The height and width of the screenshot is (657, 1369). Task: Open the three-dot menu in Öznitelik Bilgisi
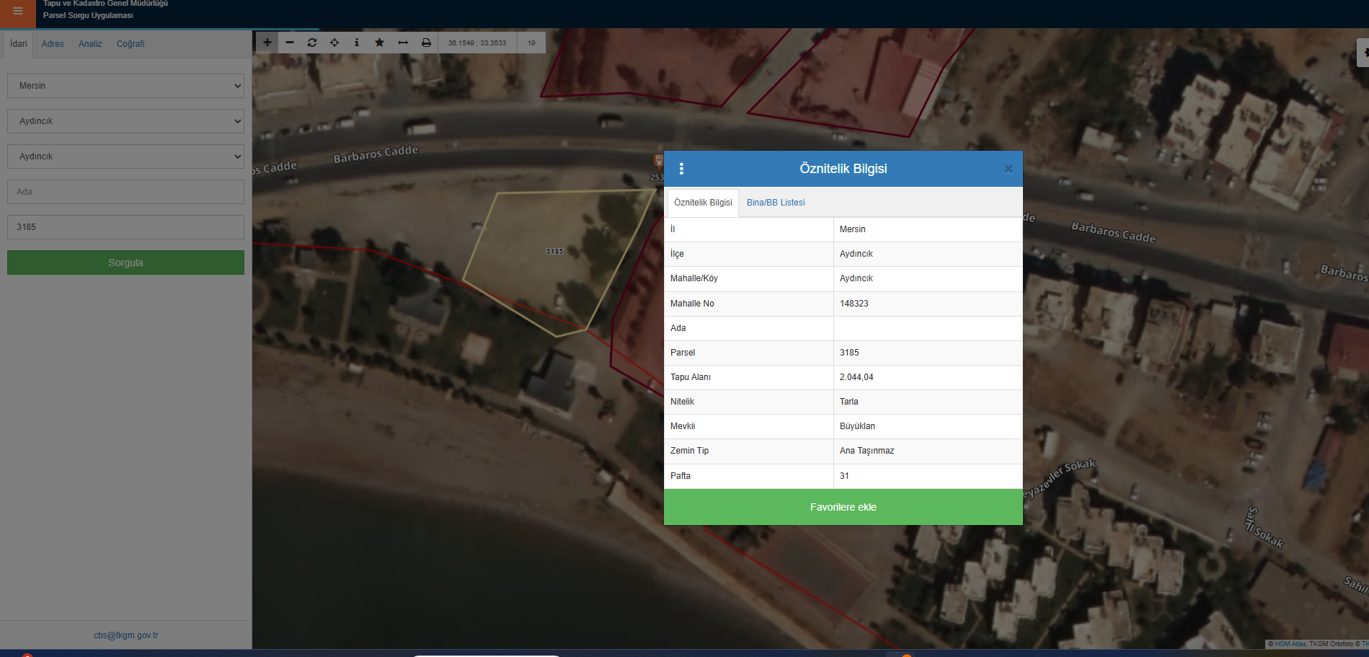click(681, 169)
